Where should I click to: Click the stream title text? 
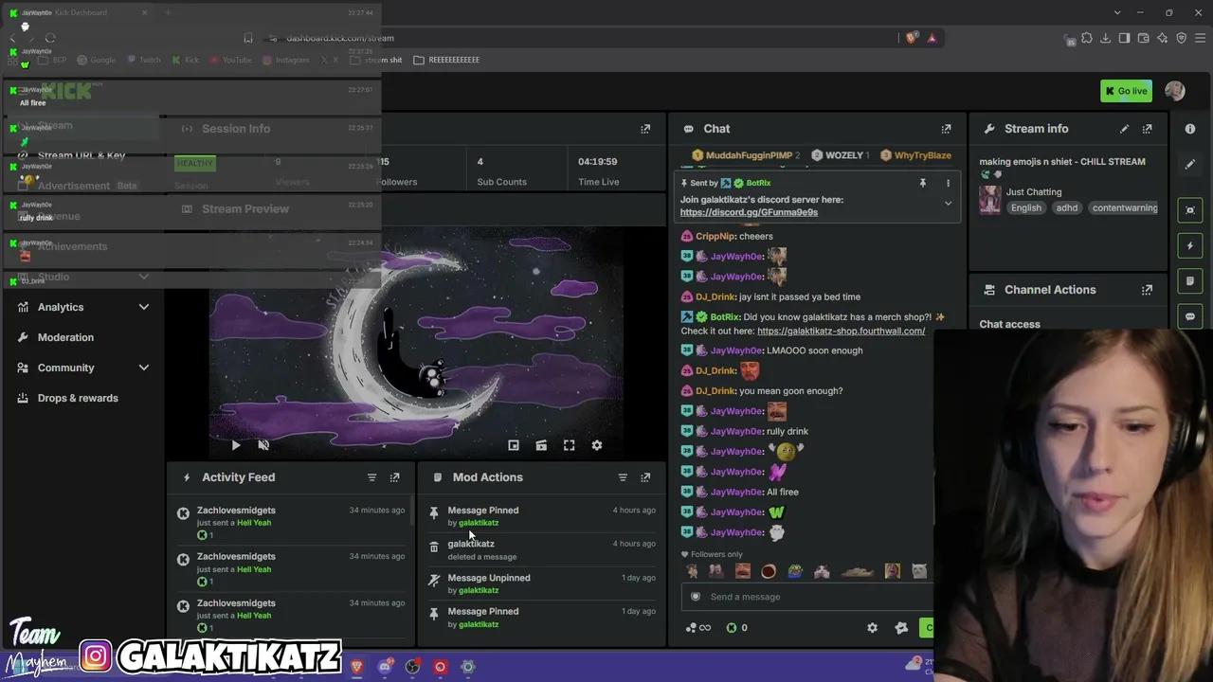coord(1061,162)
